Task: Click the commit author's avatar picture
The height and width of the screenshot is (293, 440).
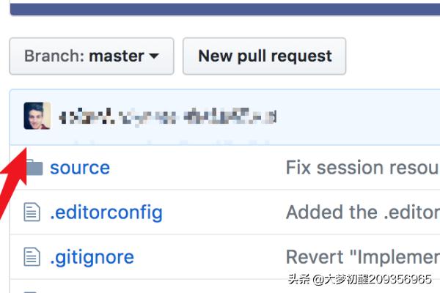Action: pyautogui.click(x=37, y=116)
